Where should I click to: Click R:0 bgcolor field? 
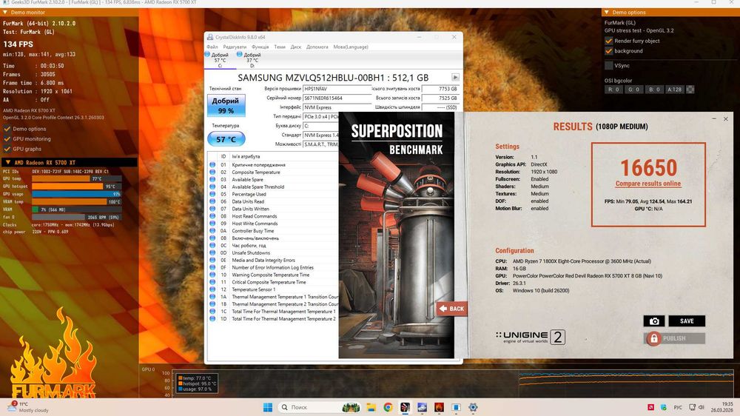(x=613, y=90)
